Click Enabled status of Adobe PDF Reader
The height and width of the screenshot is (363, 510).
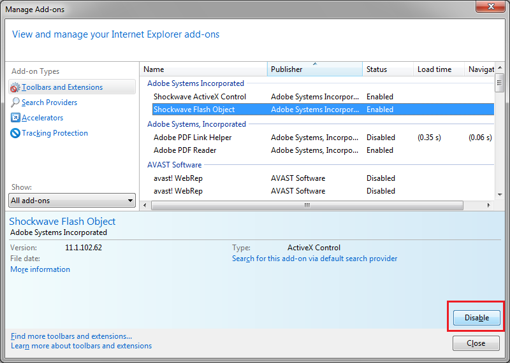[379, 150]
